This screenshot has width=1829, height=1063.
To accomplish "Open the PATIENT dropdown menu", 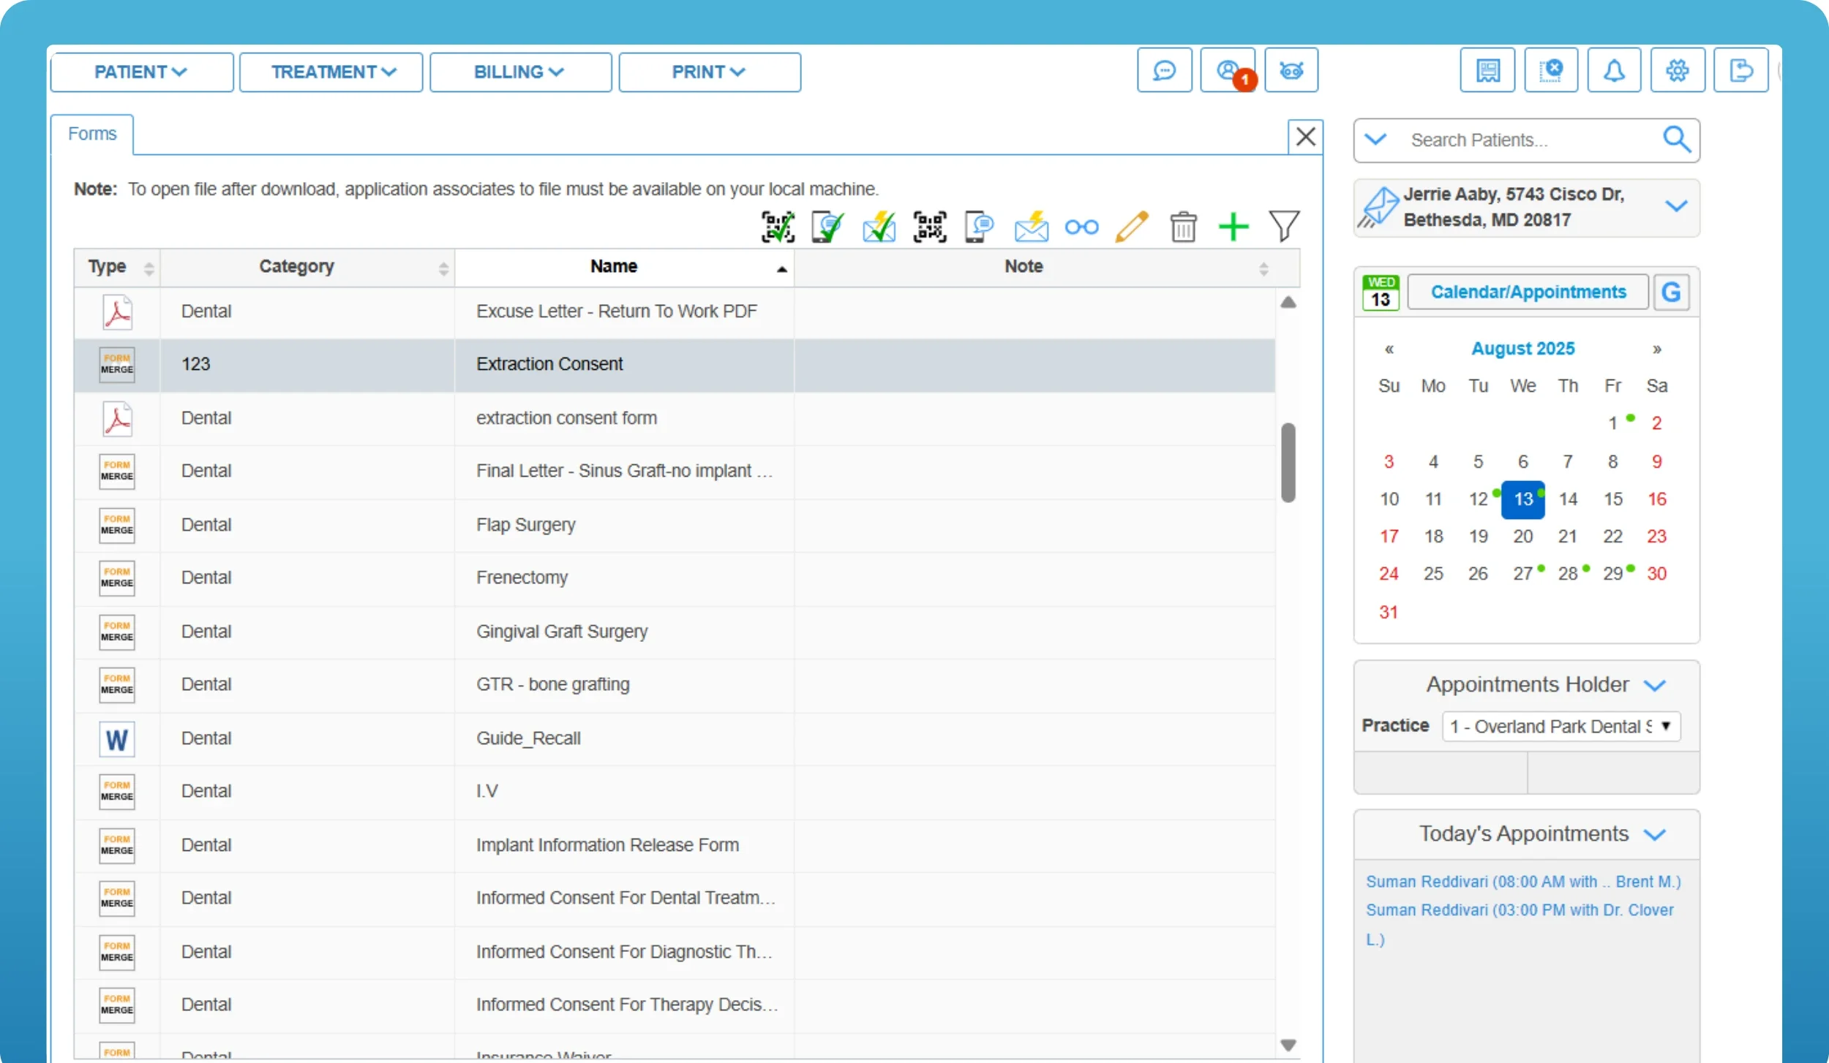I will click(141, 72).
